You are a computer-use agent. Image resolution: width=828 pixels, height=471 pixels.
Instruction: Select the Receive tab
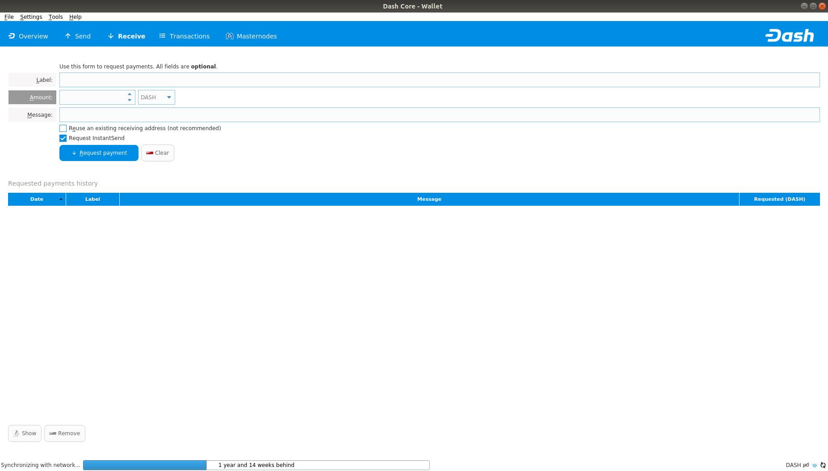[126, 36]
